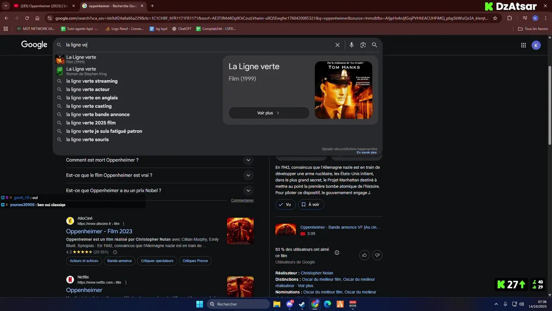Open a new browser tab
This screenshot has height=311, width=552.
point(152,6)
